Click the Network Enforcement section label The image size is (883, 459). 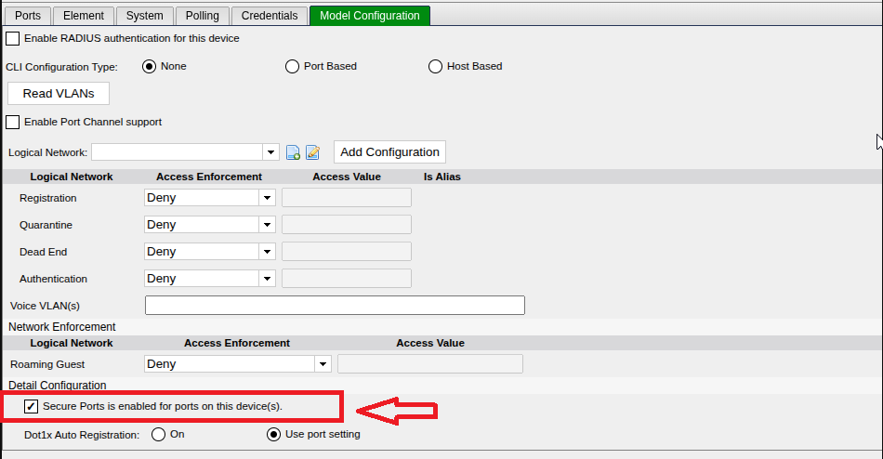[62, 327]
